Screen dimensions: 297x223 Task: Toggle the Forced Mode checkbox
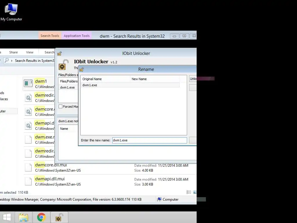[60, 107]
